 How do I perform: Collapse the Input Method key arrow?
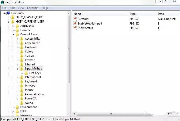click(x=18, y=69)
